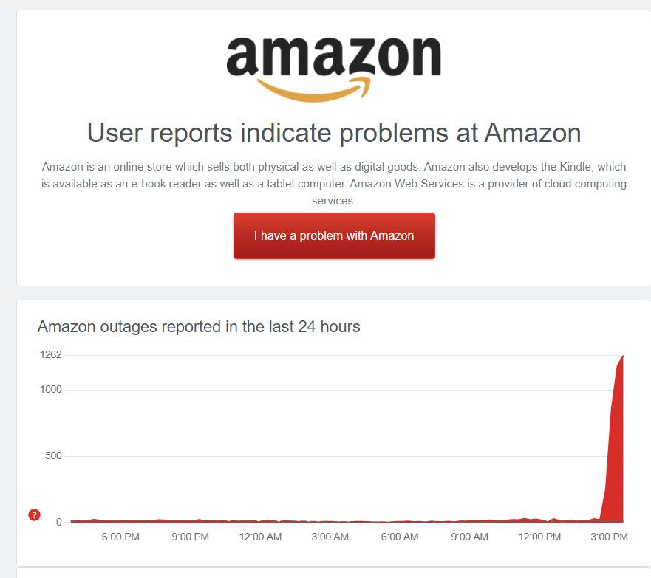Click "I have a problem with Amazon" button
This screenshot has width=651, height=578.
coord(334,236)
